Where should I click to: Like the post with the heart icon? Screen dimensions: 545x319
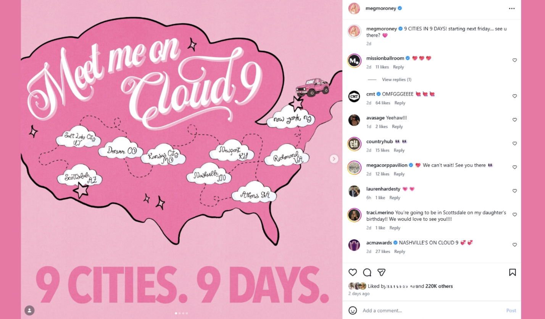(353, 272)
